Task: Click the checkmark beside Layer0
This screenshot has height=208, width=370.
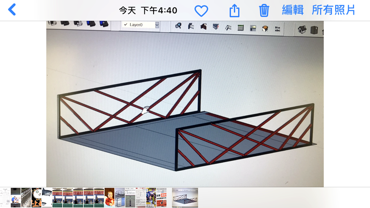Action: pyautogui.click(x=126, y=25)
